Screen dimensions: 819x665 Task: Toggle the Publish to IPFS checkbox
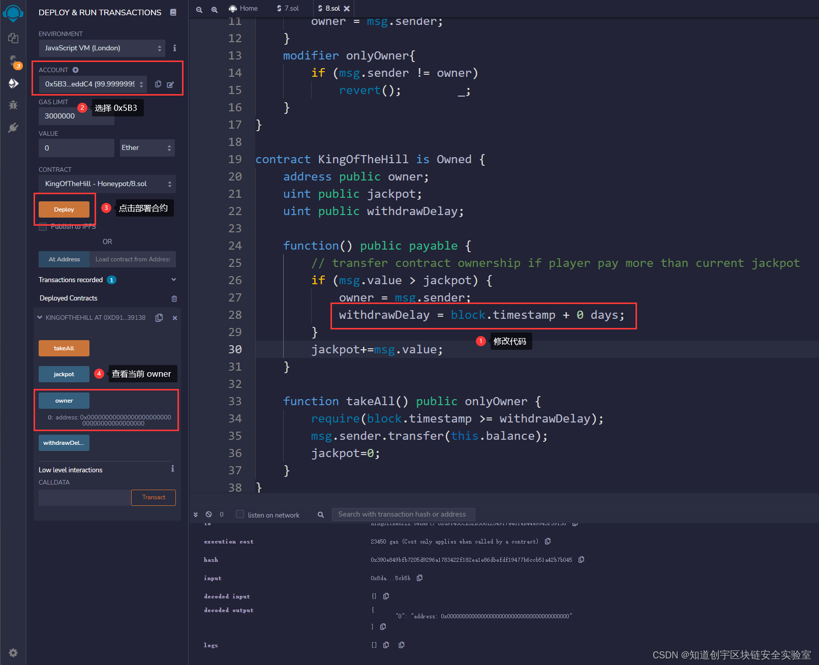tap(43, 227)
